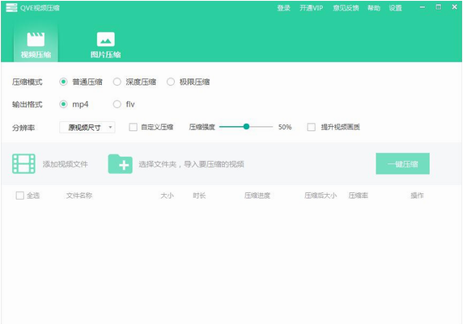This screenshot has width=463, height=324.
Task: Open the 帮助 help menu
Action: [x=373, y=8]
